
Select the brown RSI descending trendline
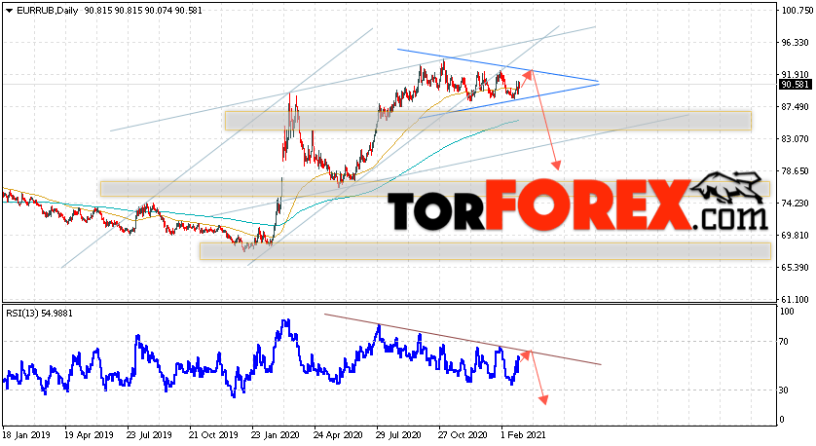click(x=463, y=339)
